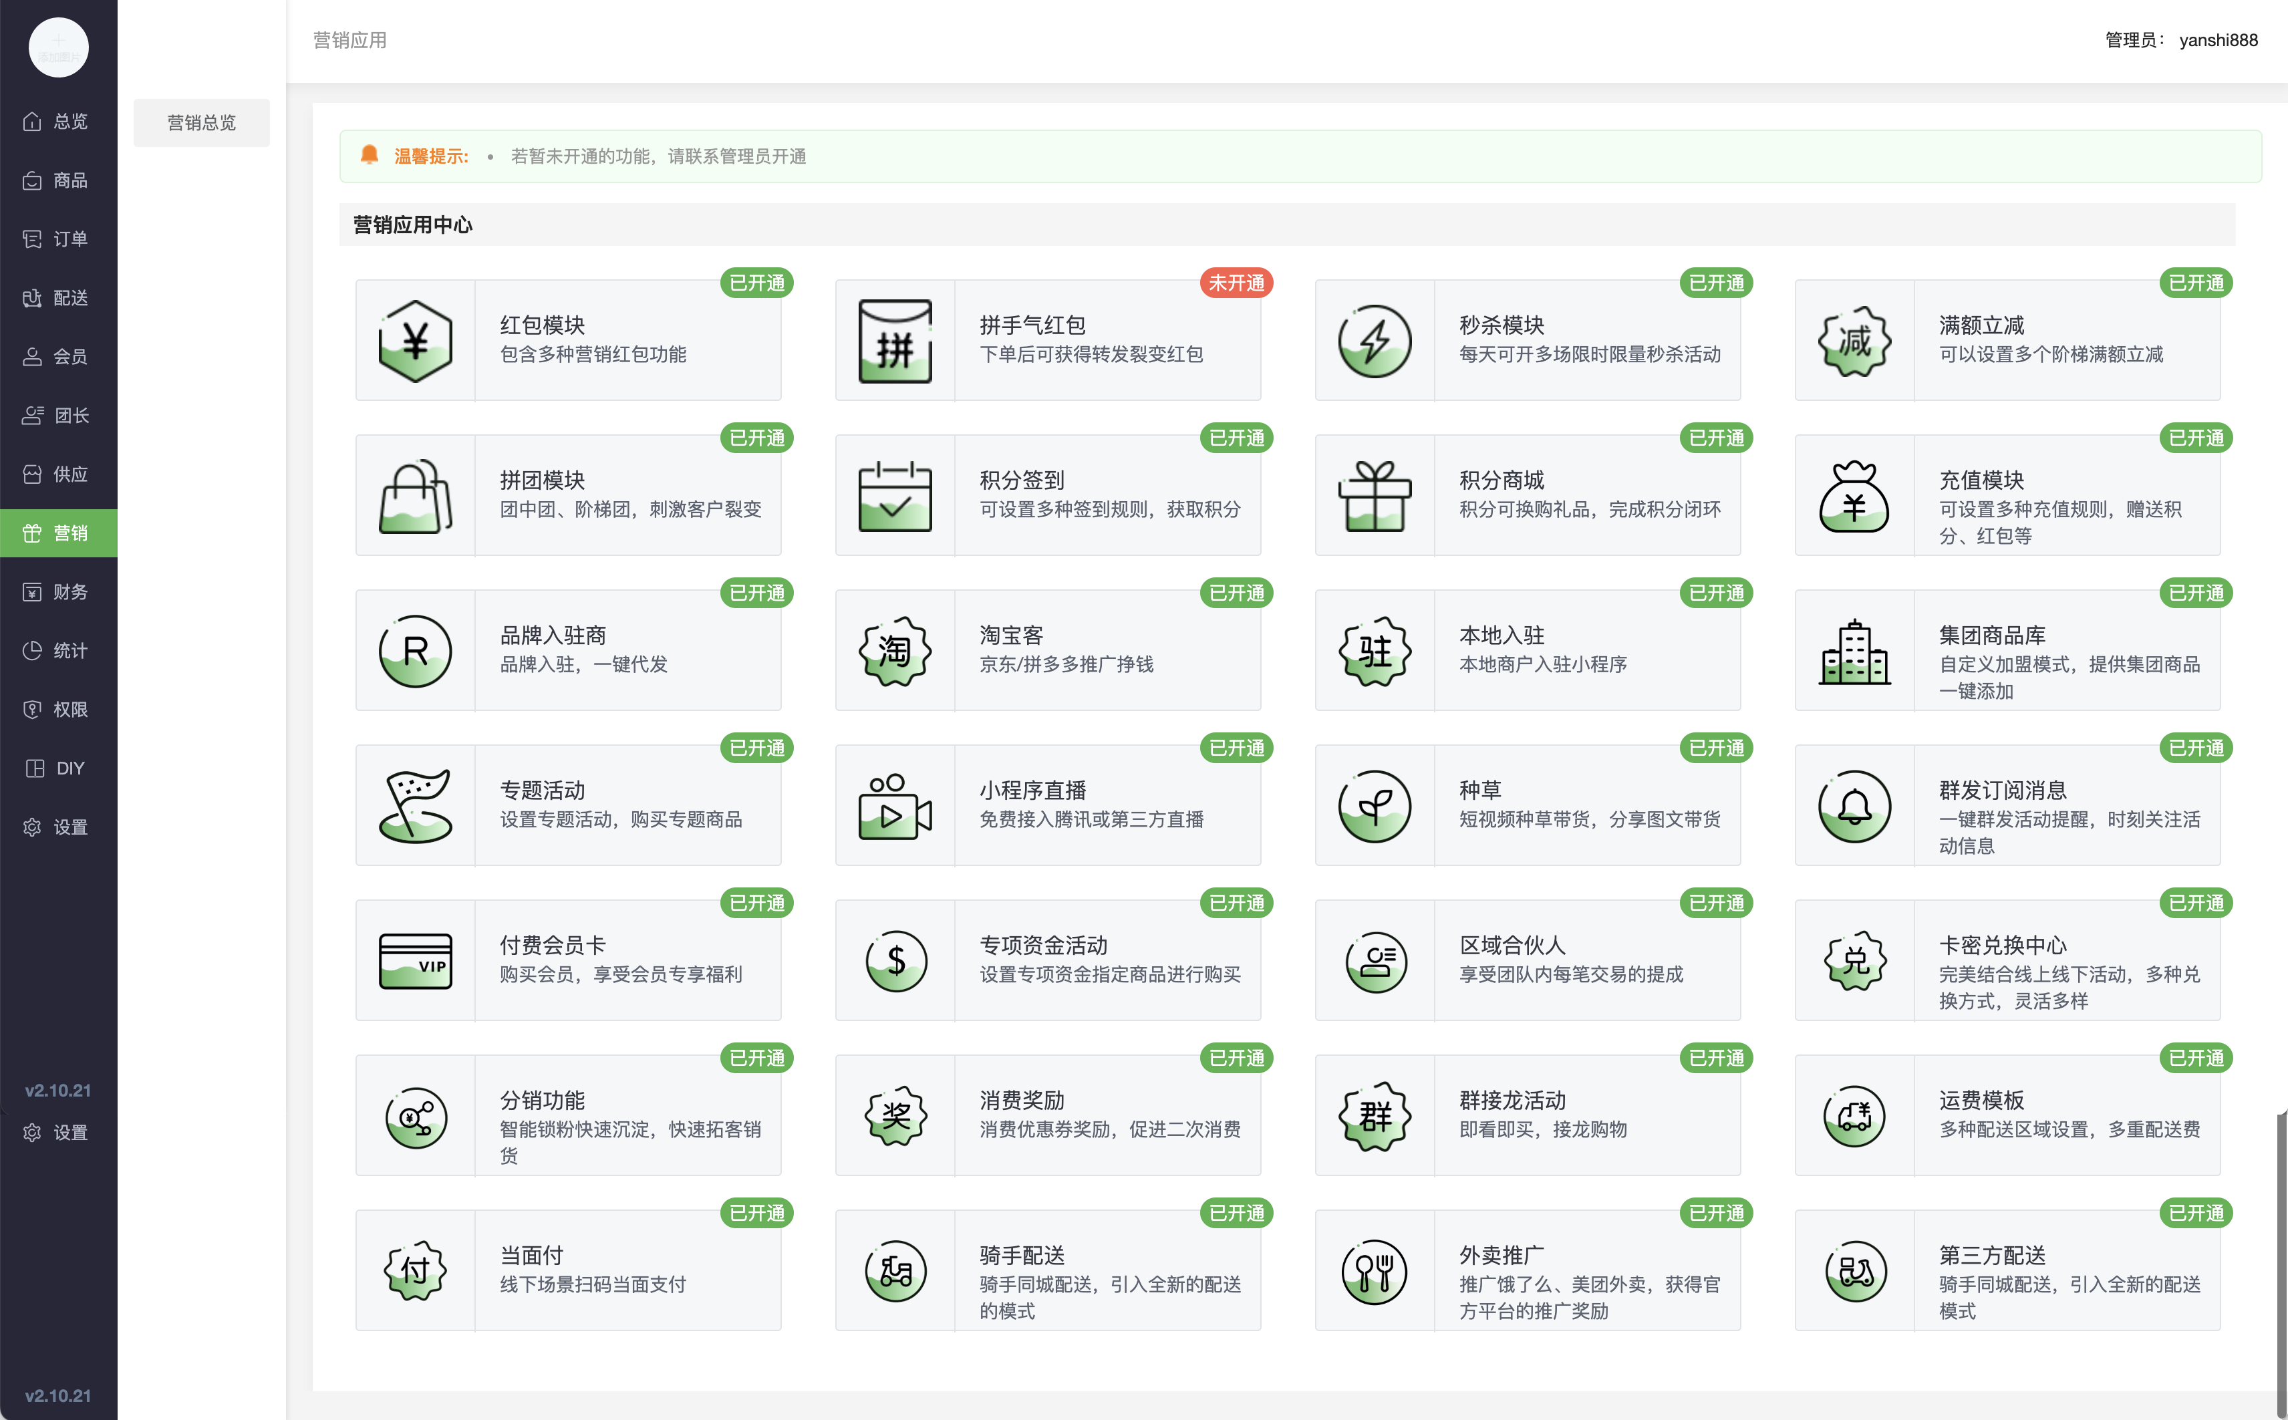The image size is (2288, 1420).
Task: Click the recharge module money bag icon
Action: coord(1854,496)
